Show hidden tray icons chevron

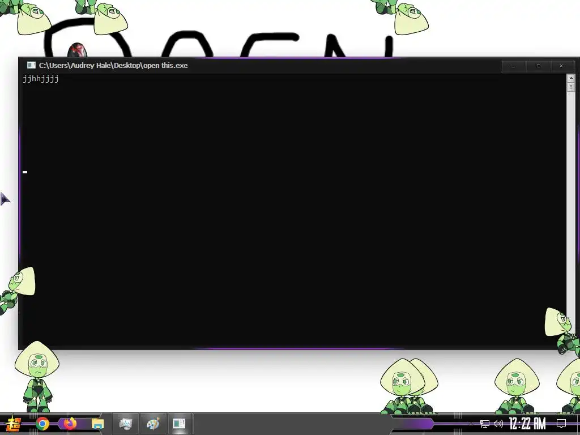471,424
